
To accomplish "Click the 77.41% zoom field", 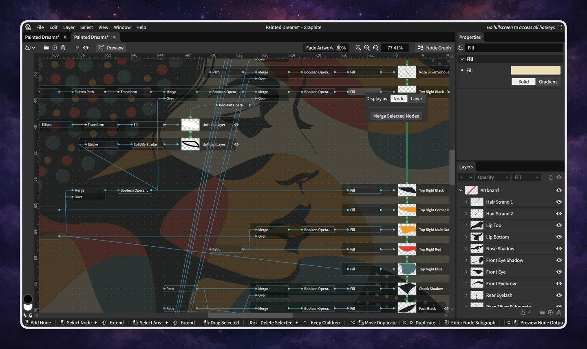I will [x=395, y=48].
